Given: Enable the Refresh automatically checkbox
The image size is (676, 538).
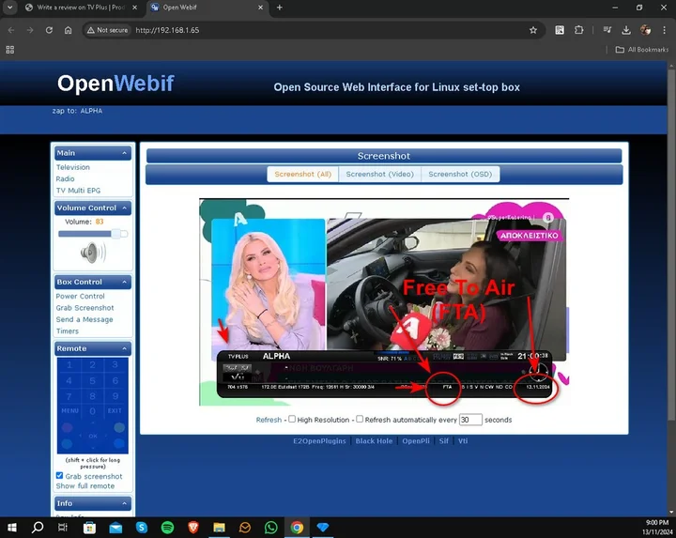Looking at the screenshot, I should click(360, 419).
